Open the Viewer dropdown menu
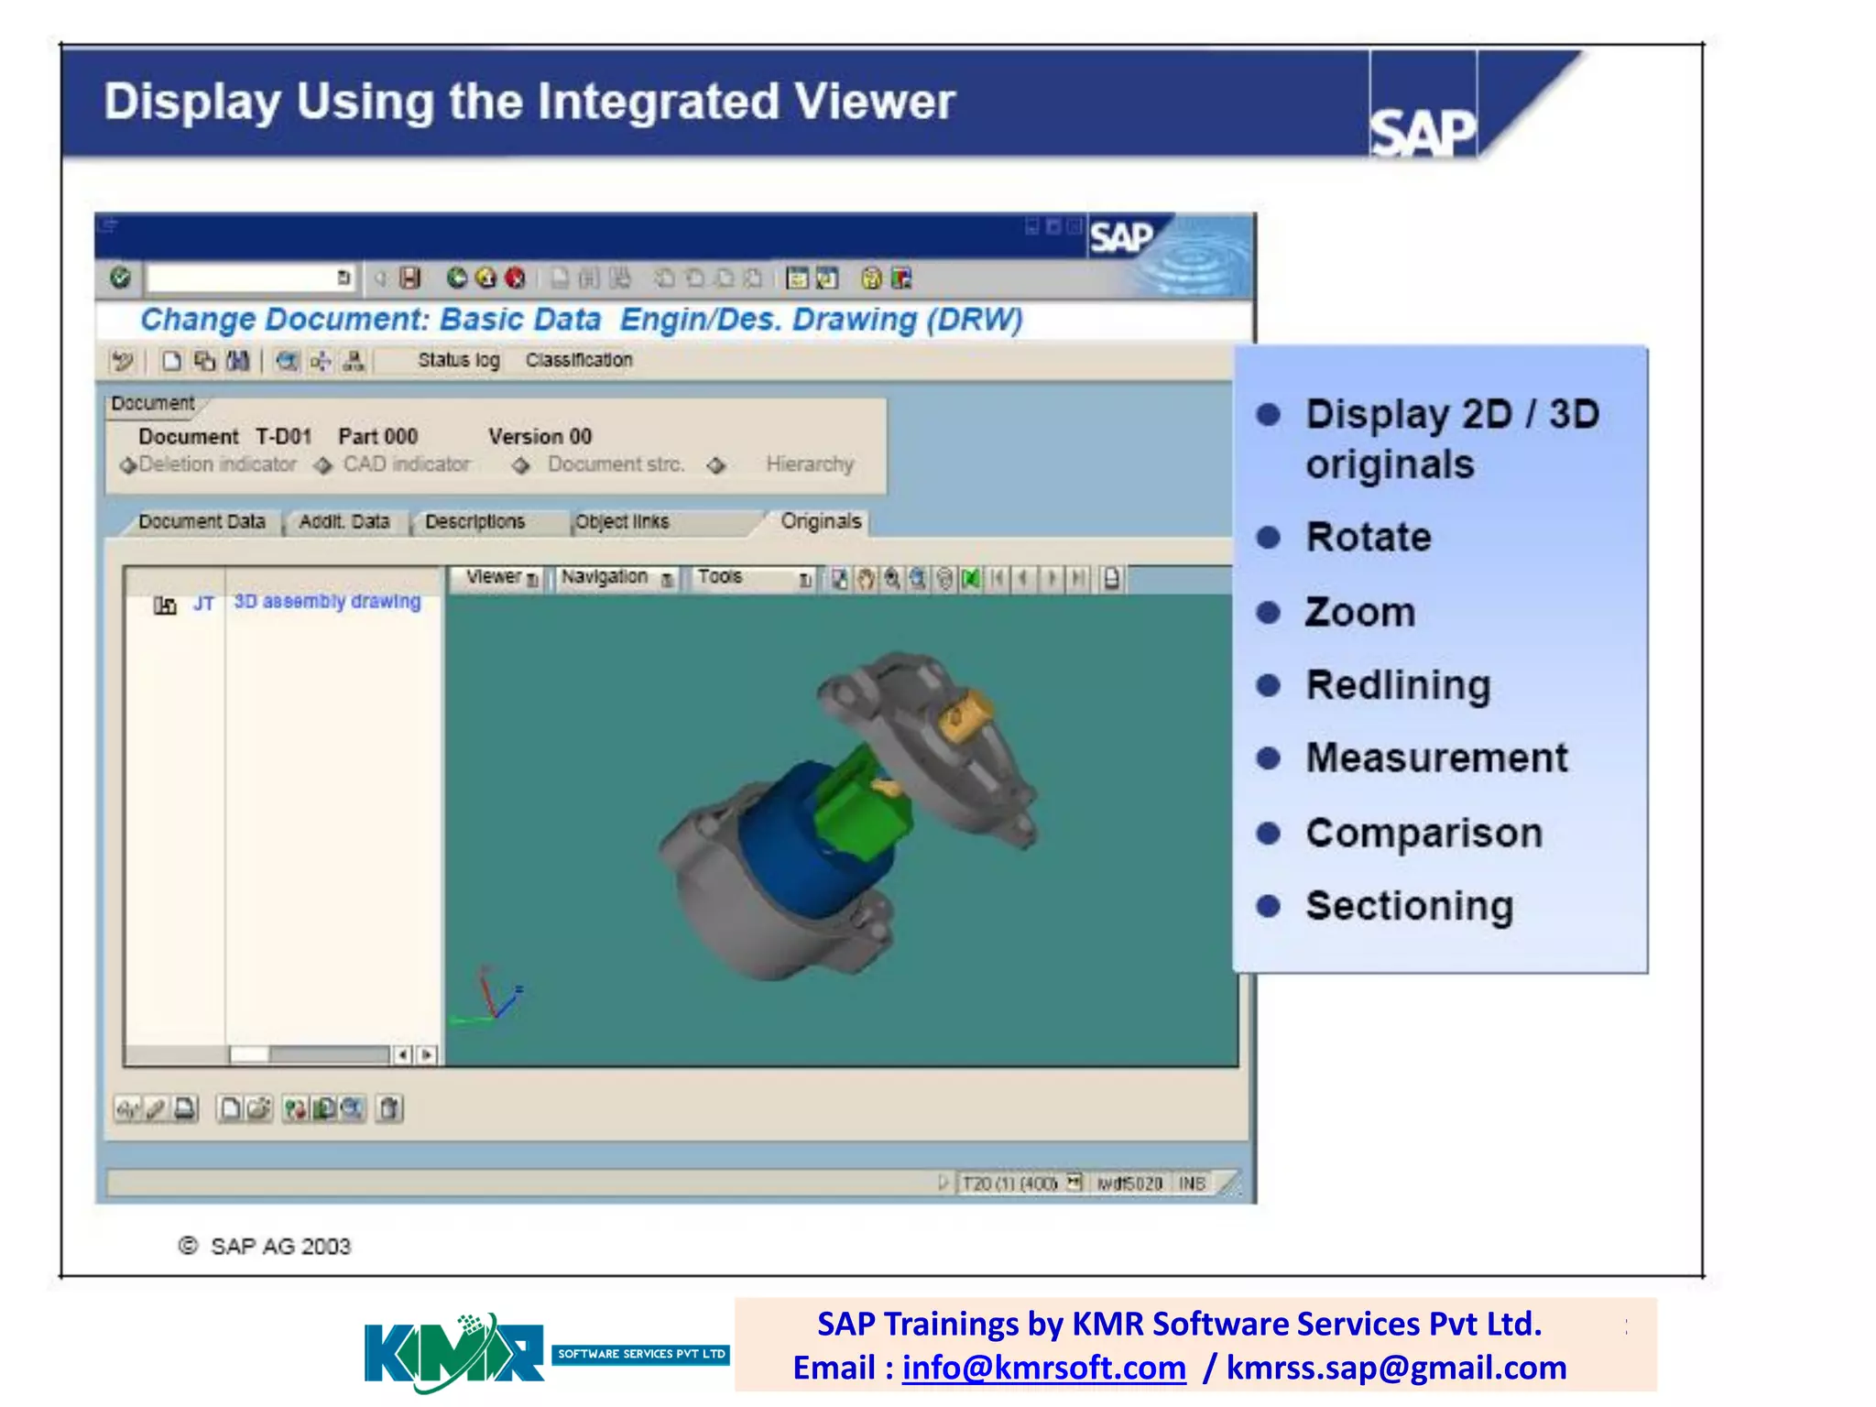This screenshot has width=1876, height=1407. [x=500, y=578]
